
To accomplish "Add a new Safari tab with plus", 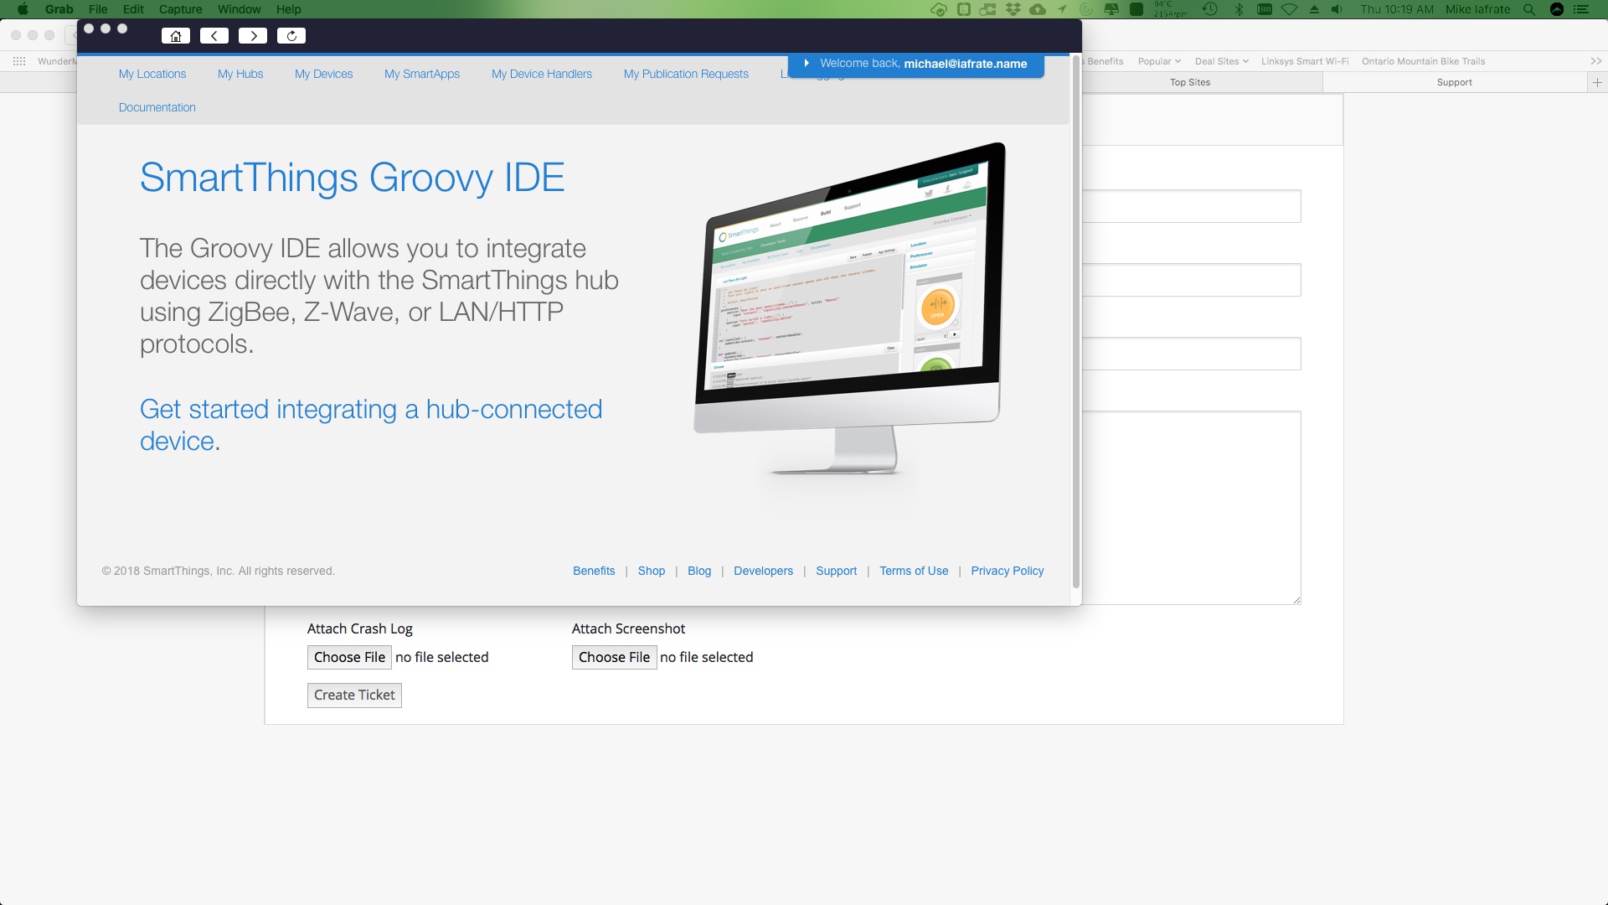I will tap(1597, 82).
